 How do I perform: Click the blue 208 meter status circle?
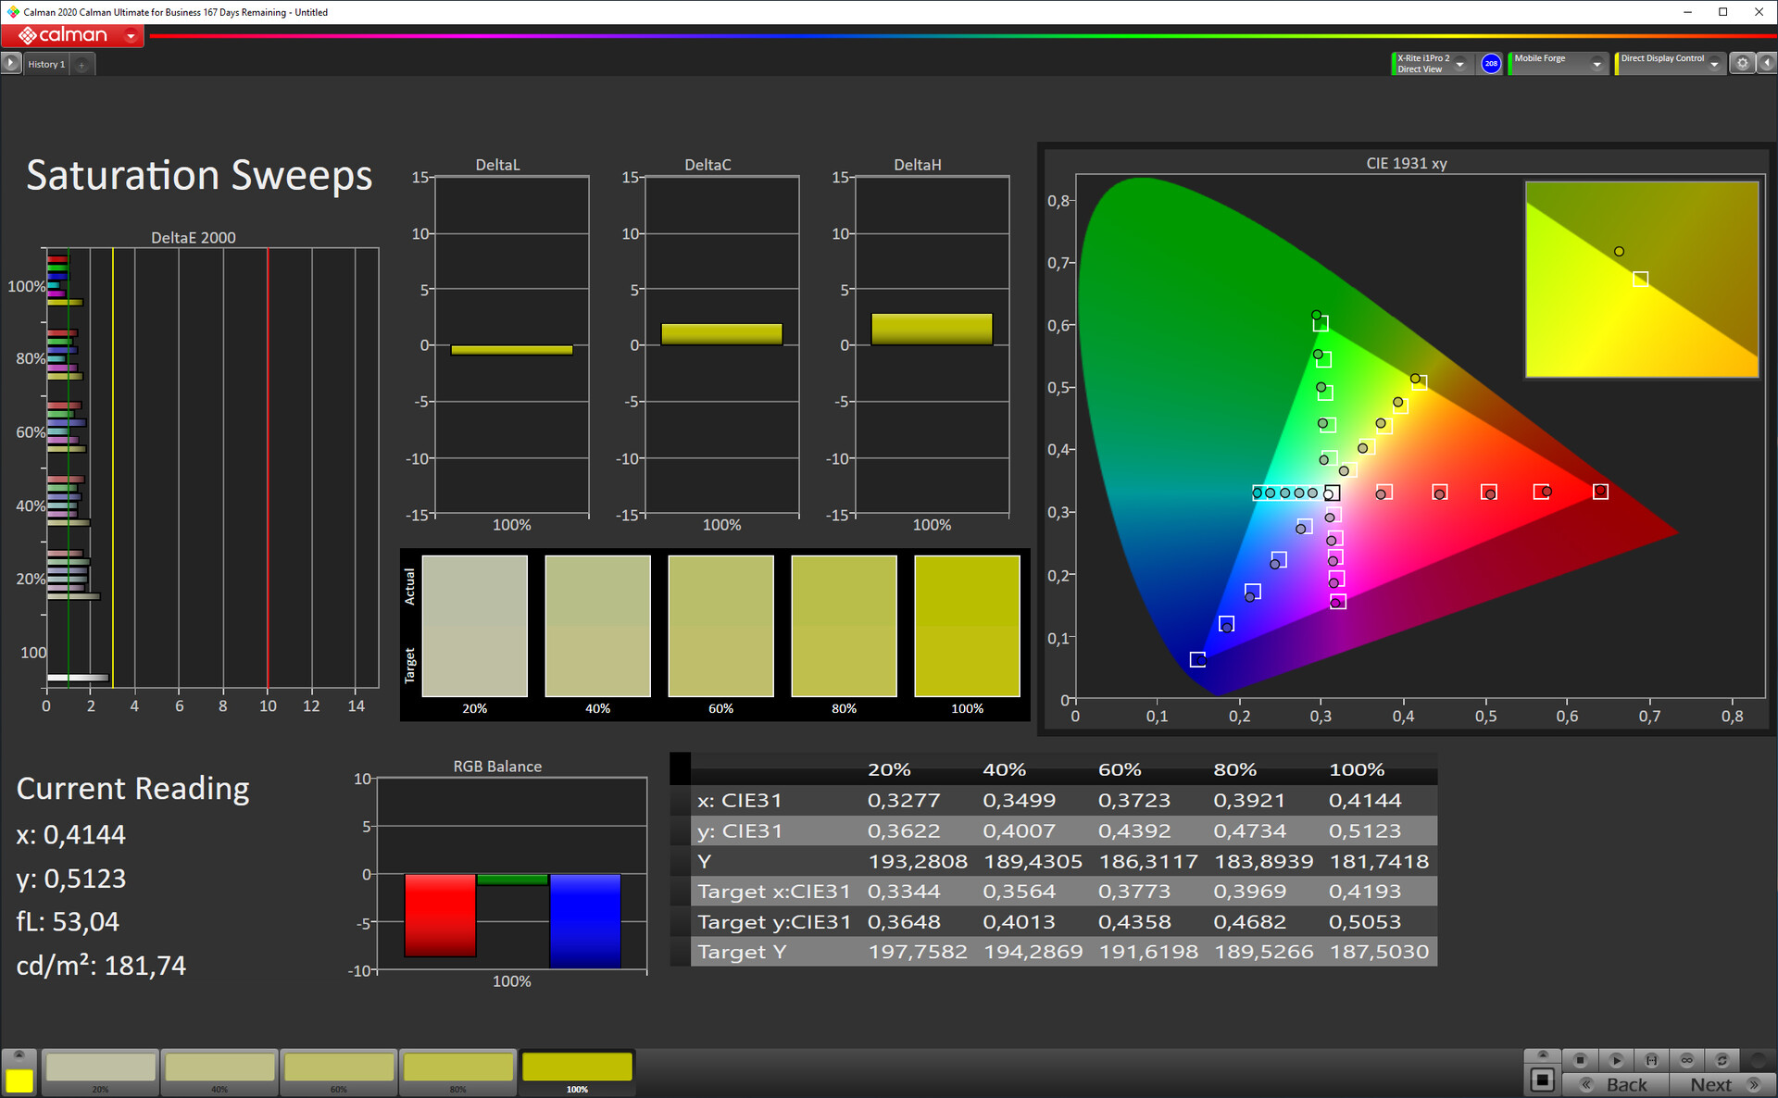coord(1491,64)
